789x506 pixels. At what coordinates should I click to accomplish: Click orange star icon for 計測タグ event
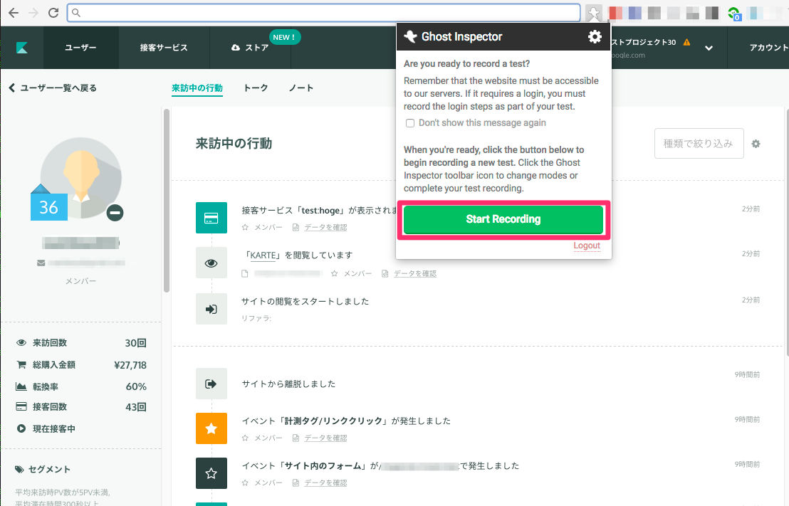tap(211, 428)
